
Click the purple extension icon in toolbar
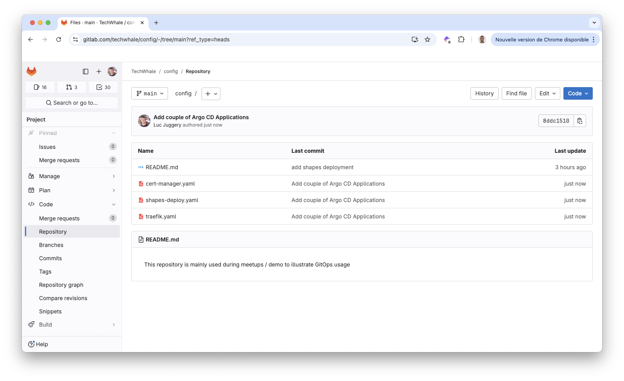447,39
